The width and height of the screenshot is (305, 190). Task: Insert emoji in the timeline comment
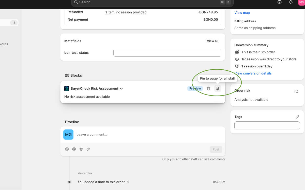(x=67, y=149)
